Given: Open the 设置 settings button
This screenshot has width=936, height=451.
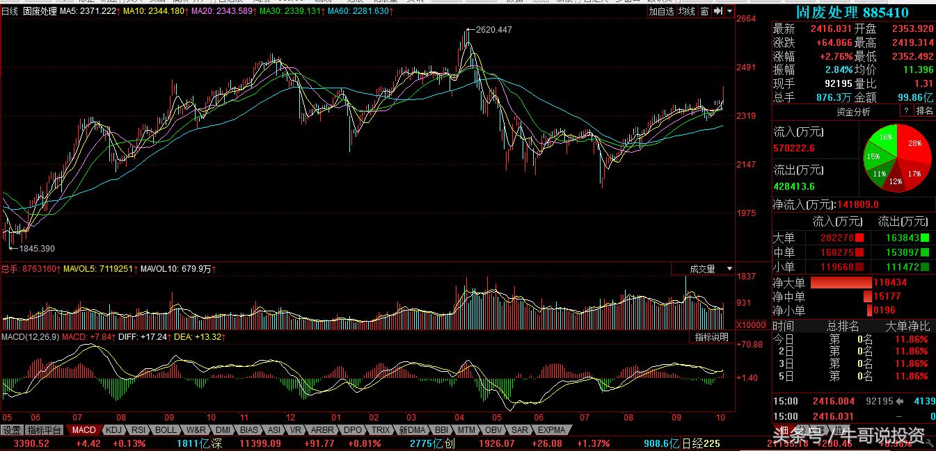Looking at the screenshot, I should pyautogui.click(x=12, y=430).
